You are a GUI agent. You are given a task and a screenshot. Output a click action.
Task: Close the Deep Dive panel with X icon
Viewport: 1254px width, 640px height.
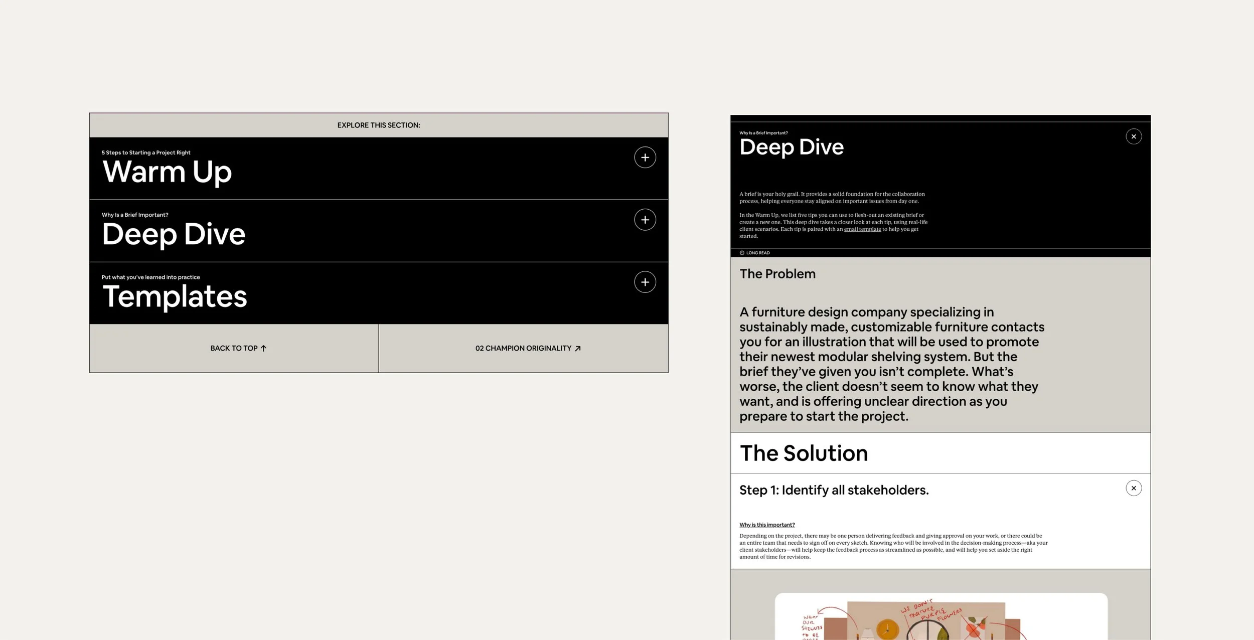(1133, 136)
